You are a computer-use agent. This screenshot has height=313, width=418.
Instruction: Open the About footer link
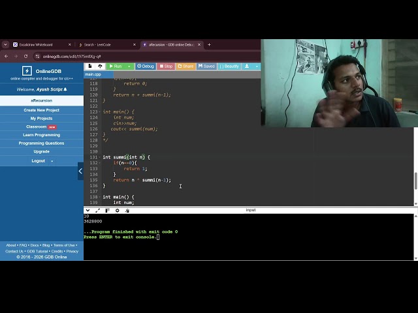coord(11,245)
